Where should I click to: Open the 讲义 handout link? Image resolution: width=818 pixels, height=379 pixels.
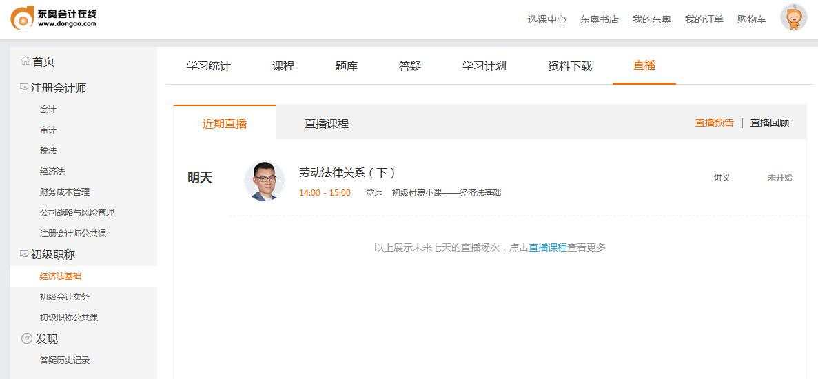point(722,178)
